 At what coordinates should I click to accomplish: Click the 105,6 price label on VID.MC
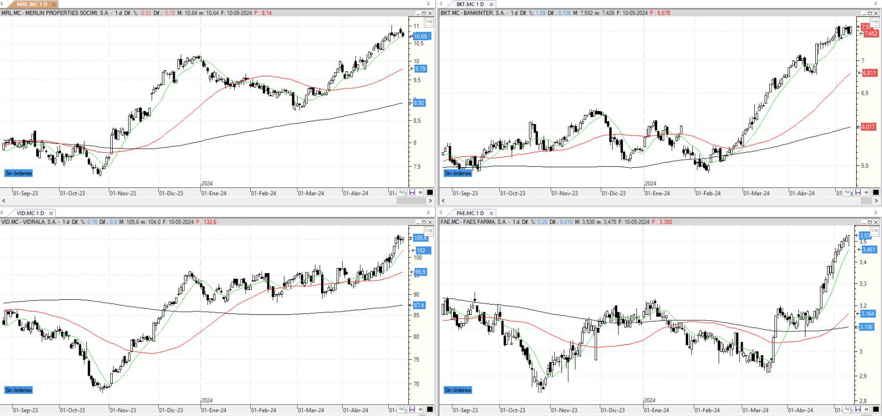tap(420, 238)
